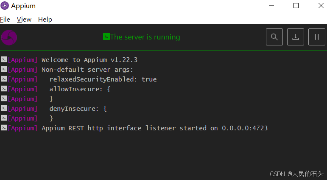The width and height of the screenshot is (327, 180).
Task: Click terminal icon on 'Welcome to Appium' line
Action: 4,59
